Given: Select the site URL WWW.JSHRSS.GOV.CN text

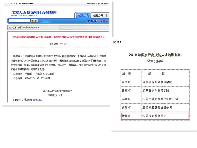Looking at the screenshot, I should click(x=24, y=16).
